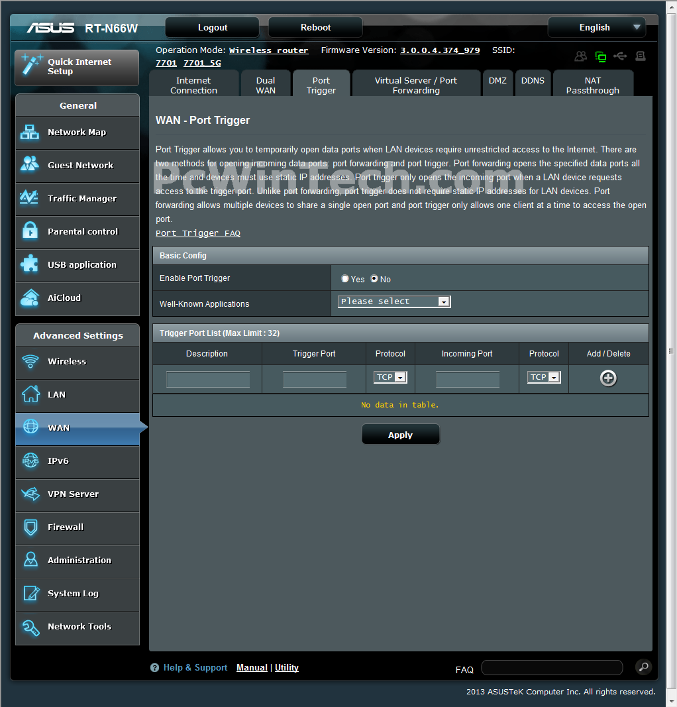Click the Reboot button
The image size is (677, 707).
(315, 28)
